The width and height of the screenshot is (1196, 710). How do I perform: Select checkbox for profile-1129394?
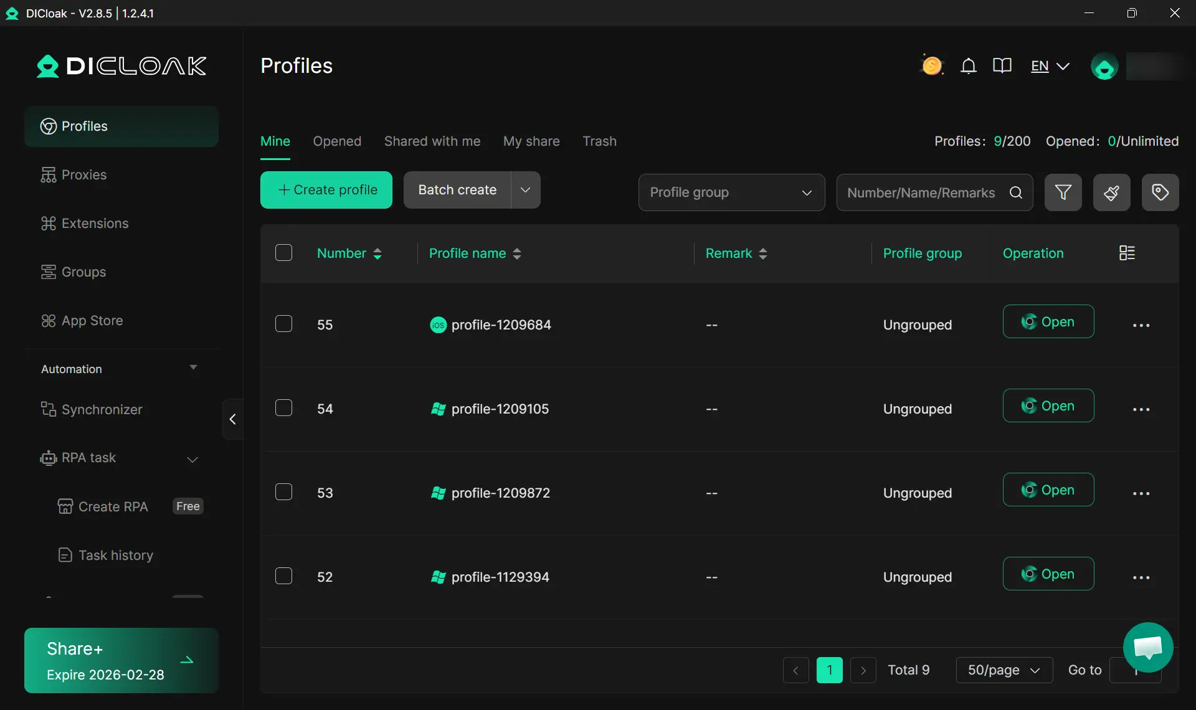[283, 576]
